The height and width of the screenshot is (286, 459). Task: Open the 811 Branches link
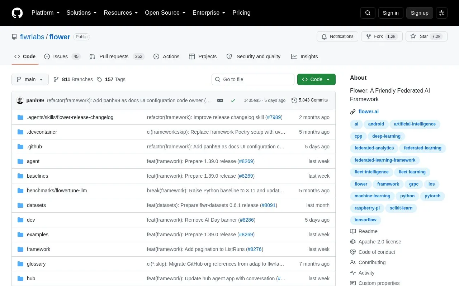[73, 79]
